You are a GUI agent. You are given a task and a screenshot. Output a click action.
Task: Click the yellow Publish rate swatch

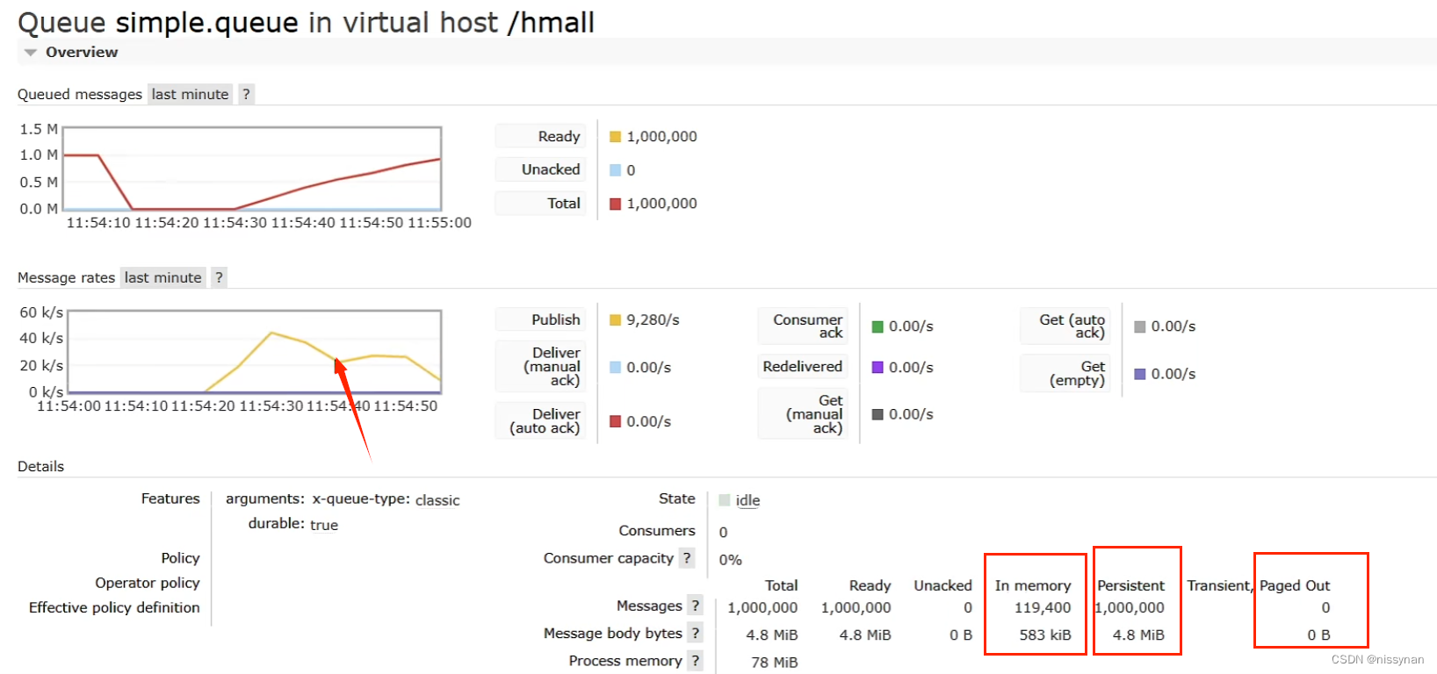[x=616, y=320]
